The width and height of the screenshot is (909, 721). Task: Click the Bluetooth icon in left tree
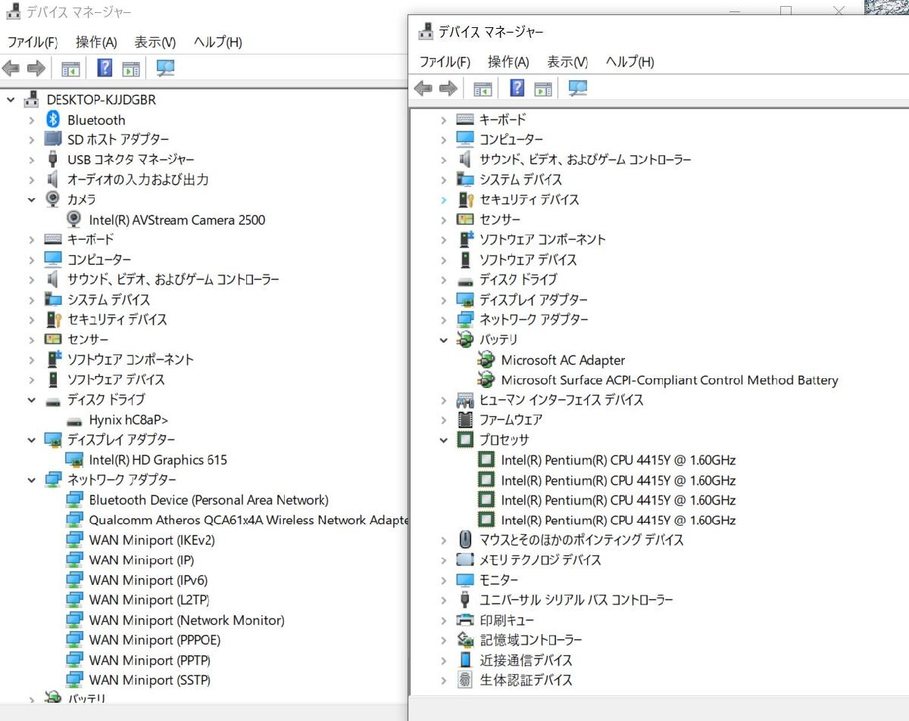[x=53, y=120]
